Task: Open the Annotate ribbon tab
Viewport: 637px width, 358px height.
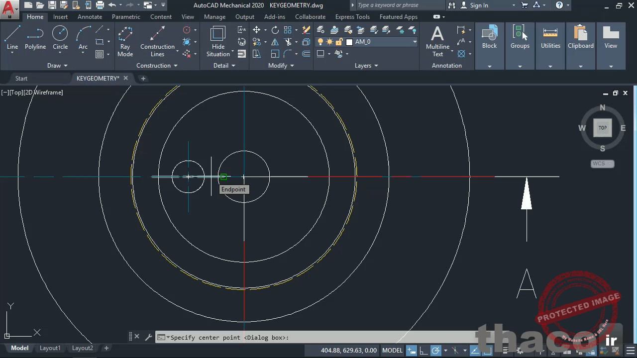Action: pyautogui.click(x=90, y=17)
